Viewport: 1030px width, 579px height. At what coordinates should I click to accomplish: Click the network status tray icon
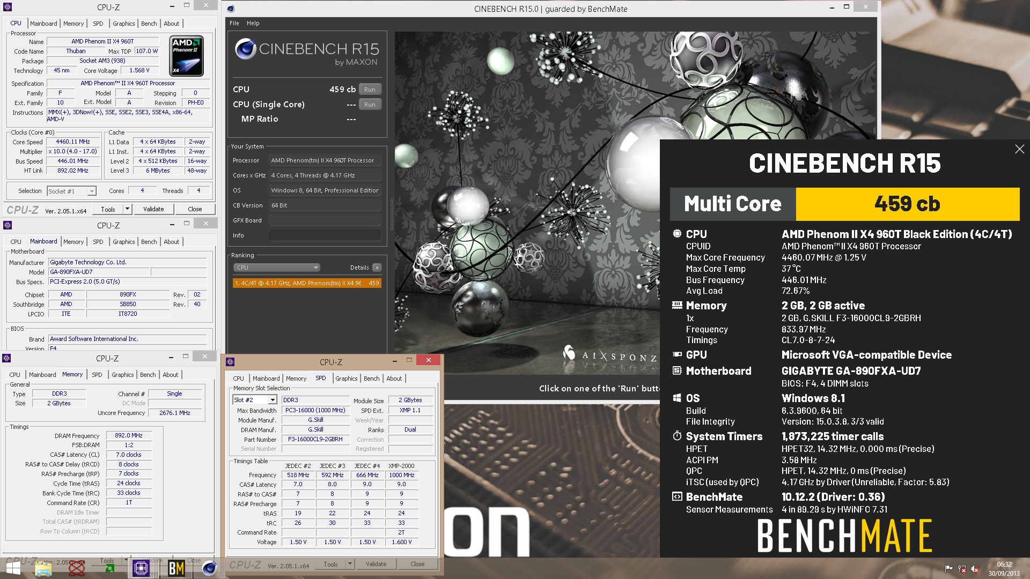tap(961, 569)
